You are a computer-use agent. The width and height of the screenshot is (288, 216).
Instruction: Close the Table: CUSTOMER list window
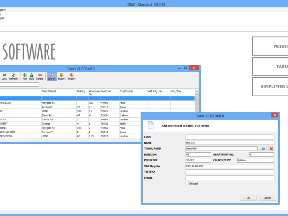pos(193,68)
